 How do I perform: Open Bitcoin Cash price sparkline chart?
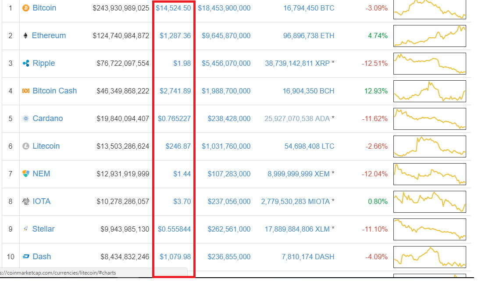pyautogui.click(x=430, y=91)
